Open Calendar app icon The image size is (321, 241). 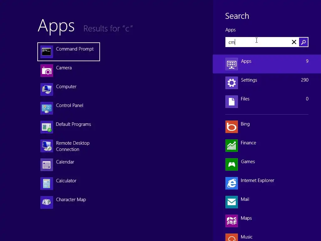[47, 165]
